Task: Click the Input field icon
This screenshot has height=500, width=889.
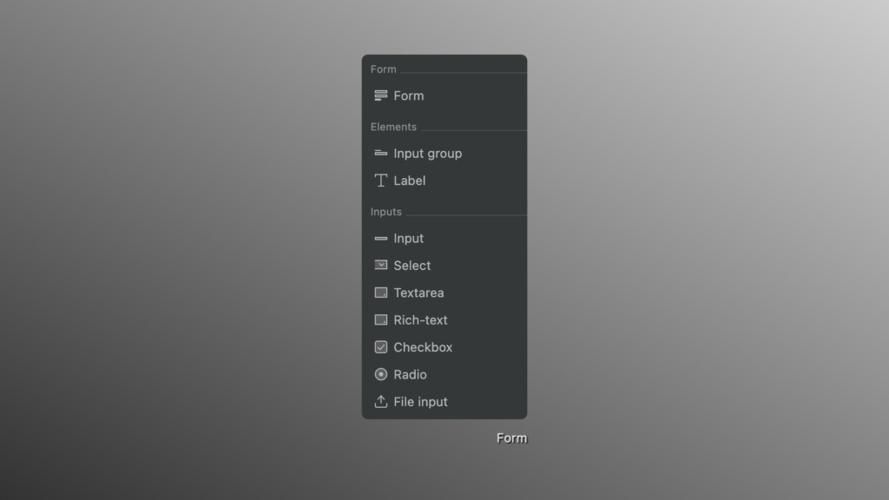Action: point(381,239)
